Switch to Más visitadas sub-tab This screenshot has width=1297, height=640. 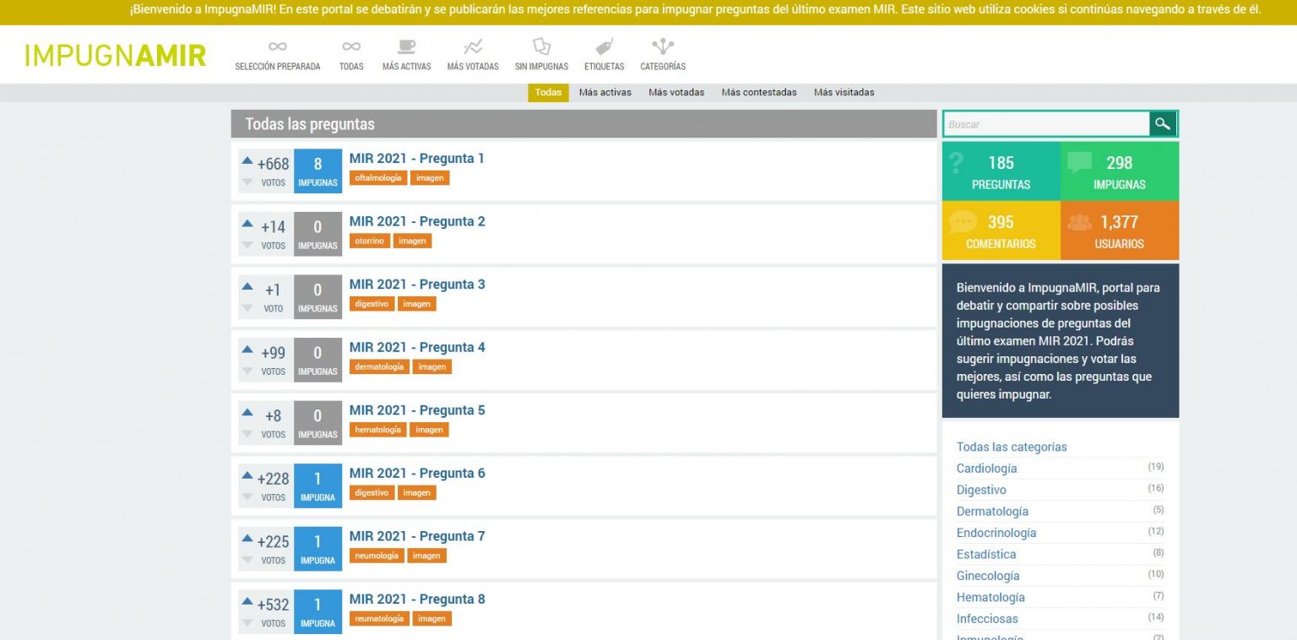click(844, 93)
